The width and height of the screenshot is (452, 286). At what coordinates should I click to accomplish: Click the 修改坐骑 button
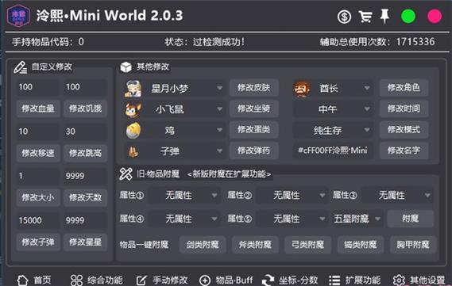pos(253,109)
